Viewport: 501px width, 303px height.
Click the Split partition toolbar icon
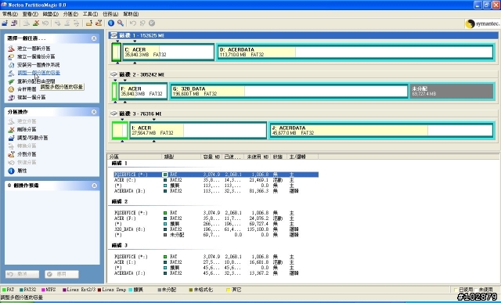99,23
